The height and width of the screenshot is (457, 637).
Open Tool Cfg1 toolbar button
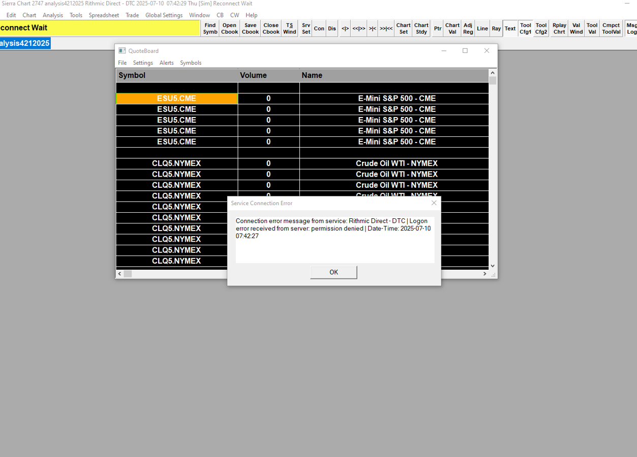(x=526, y=28)
